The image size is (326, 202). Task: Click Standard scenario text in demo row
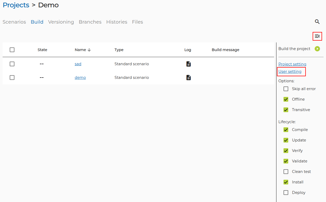point(132,78)
